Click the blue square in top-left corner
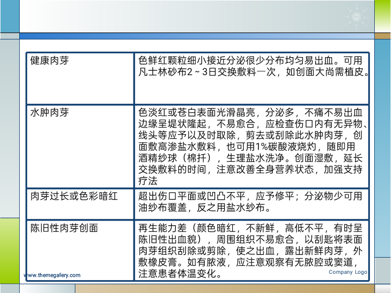 pyautogui.click(x=9, y=16)
